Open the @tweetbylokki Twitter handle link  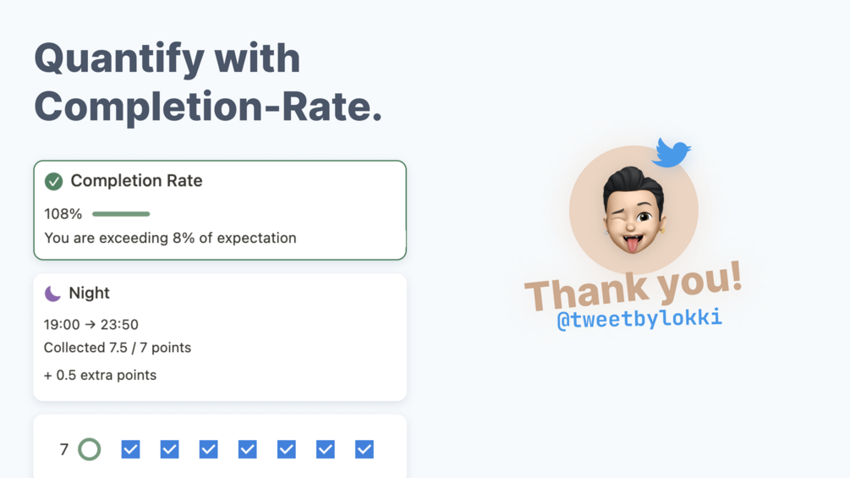pyautogui.click(x=639, y=319)
